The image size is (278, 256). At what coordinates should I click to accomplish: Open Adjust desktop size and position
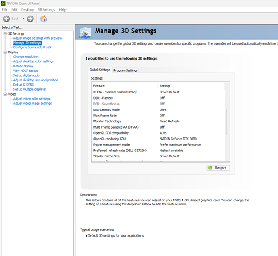(x=36, y=80)
